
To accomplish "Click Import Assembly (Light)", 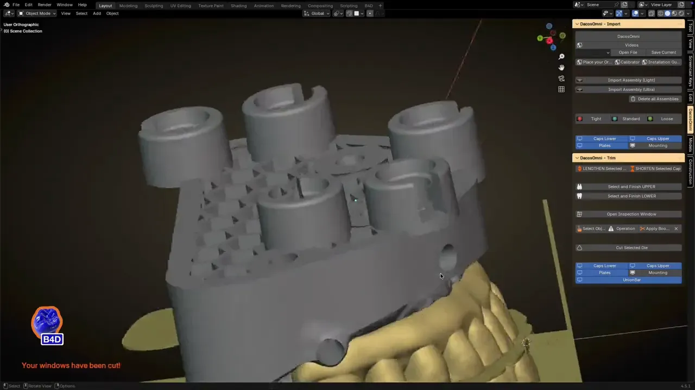I will (x=629, y=80).
